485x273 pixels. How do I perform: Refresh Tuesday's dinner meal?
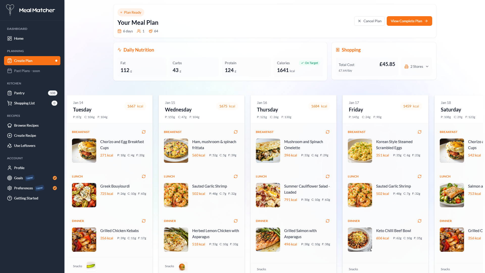click(x=144, y=221)
